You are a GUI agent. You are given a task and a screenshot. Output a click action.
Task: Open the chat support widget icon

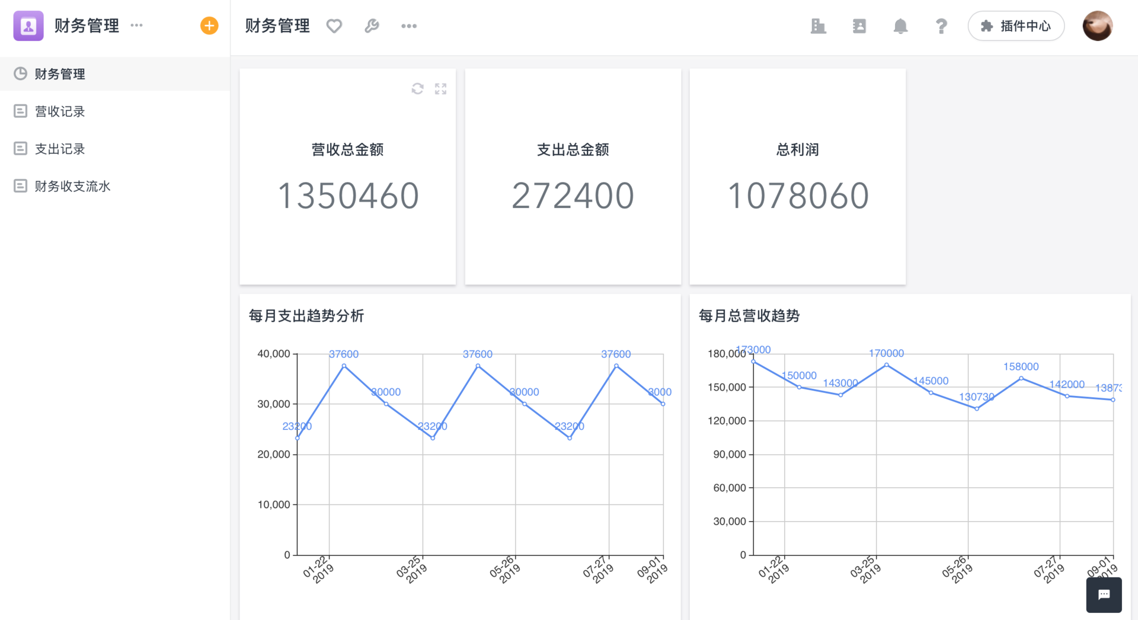(1104, 595)
